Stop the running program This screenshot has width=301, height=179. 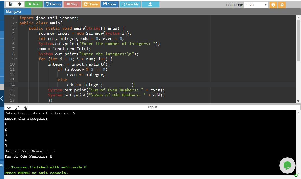point(72,4)
